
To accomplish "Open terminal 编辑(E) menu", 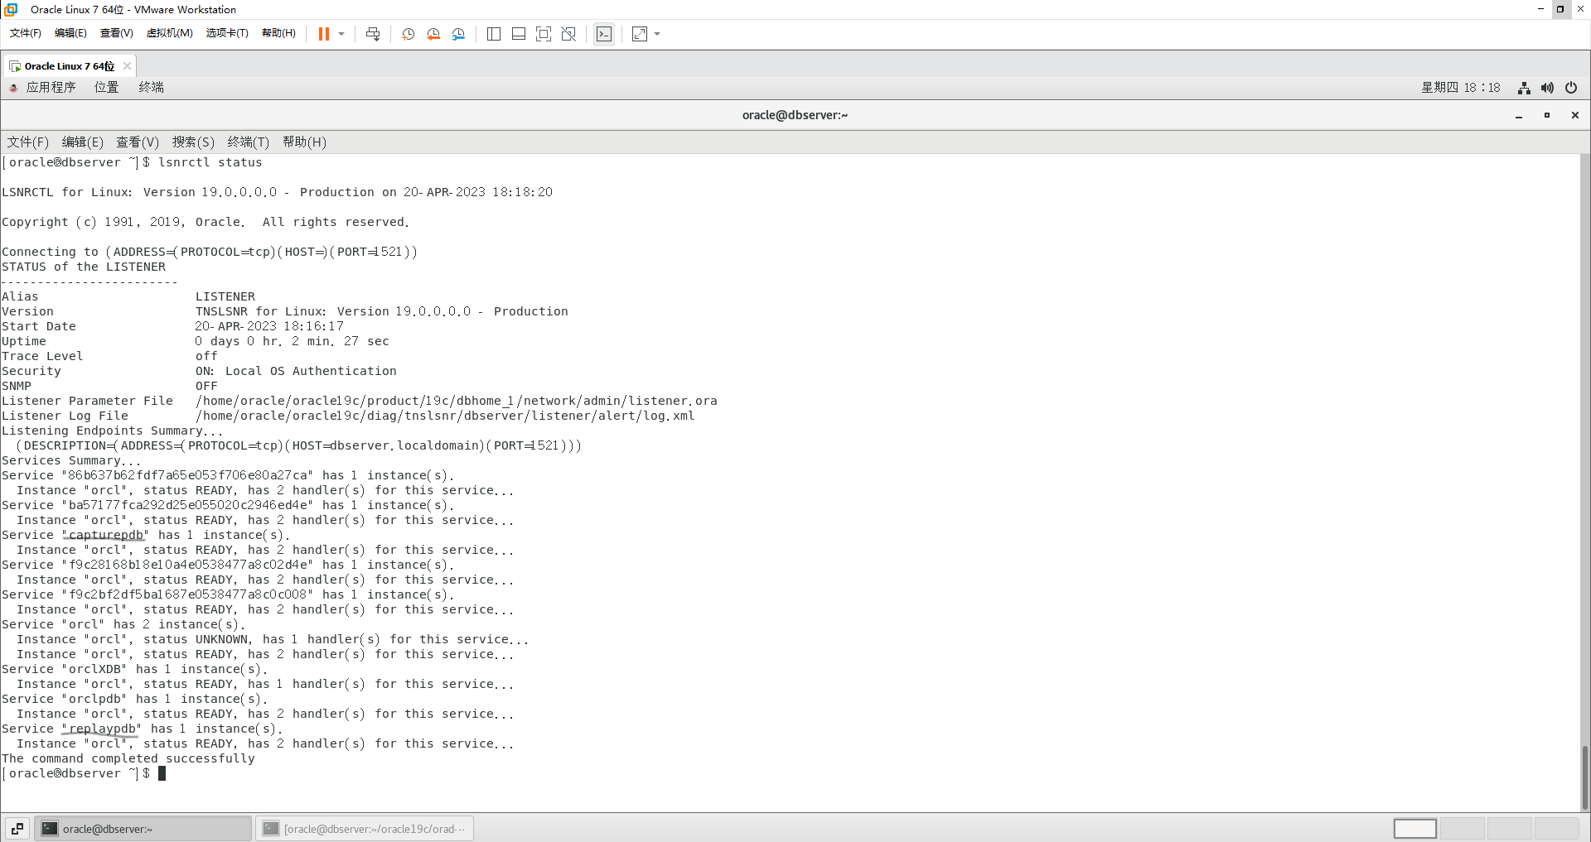I will [83, 142].
